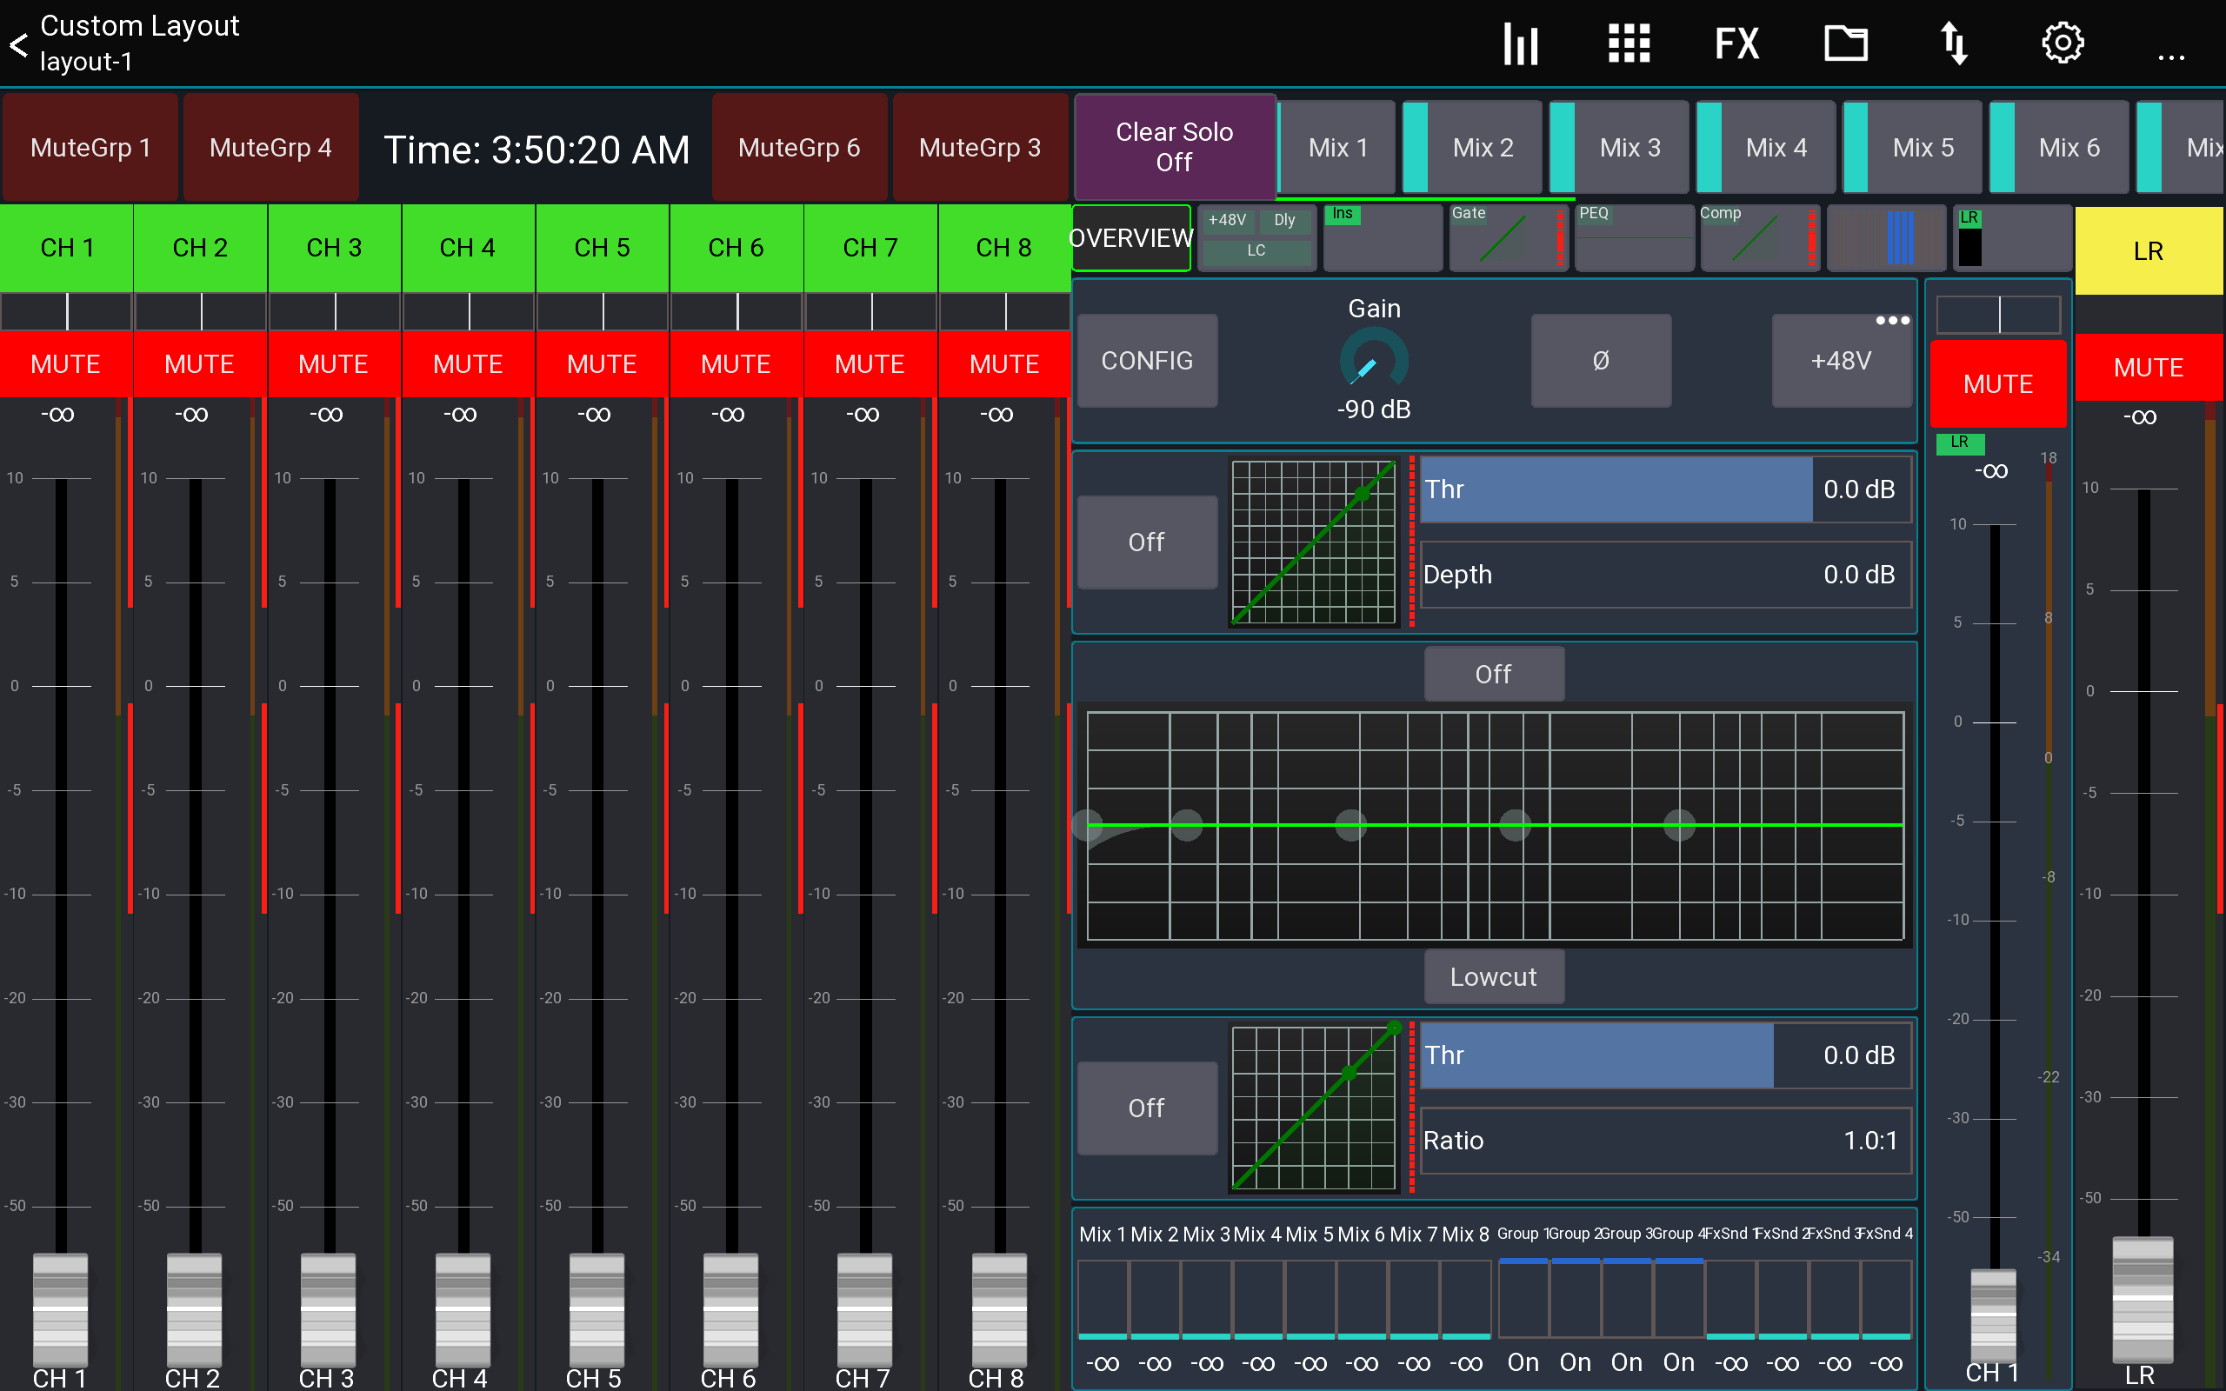This screenshot has width=2226, height=1391.
Task: Select the LR master channel strip
Action: point(2149,248)
